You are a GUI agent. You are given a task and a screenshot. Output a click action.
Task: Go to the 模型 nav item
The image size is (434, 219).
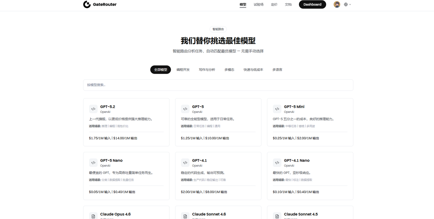click(x=243, y=4)
